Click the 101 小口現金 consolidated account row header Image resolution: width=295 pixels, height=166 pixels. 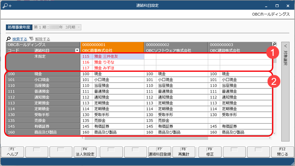43,80
